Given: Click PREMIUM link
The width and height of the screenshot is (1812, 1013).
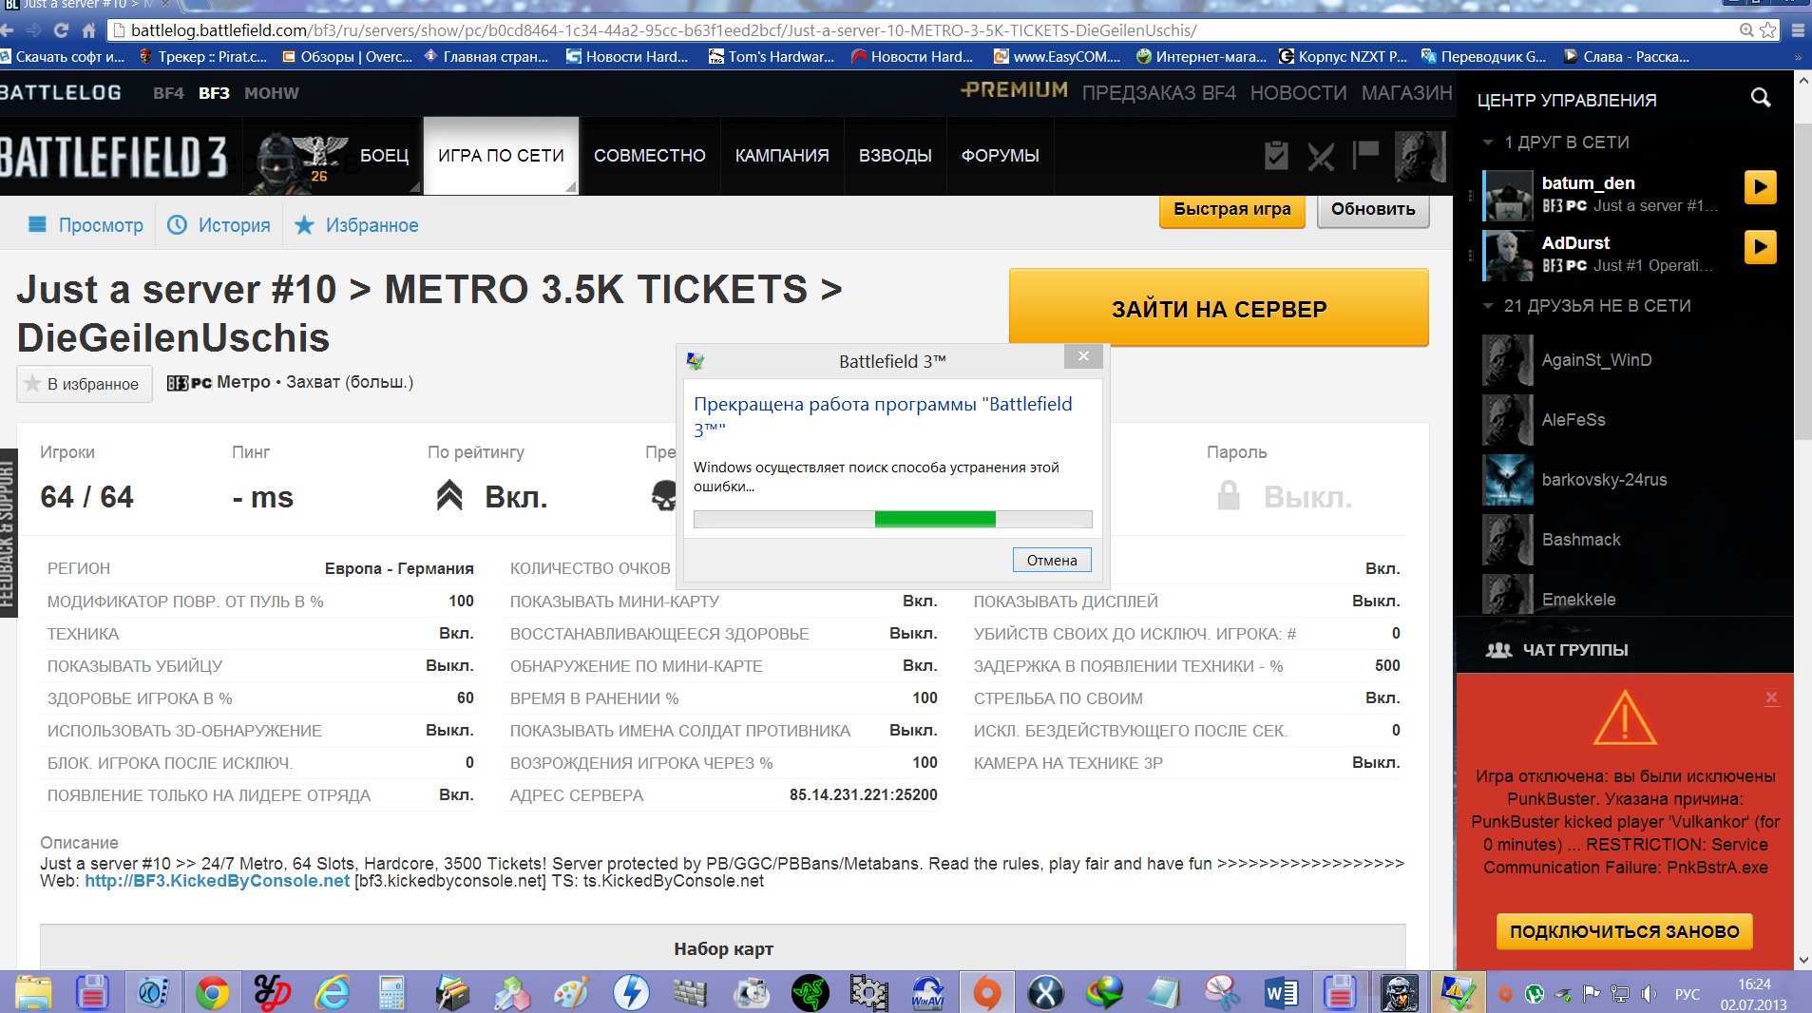Looking at the screenshot, I should click(1014, 90).
